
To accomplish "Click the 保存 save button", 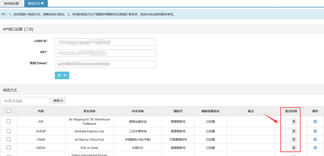I will point(62,75).
